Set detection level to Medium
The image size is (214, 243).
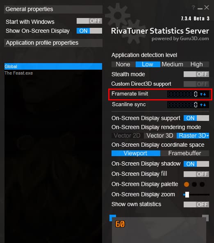[x=172, y=64]
